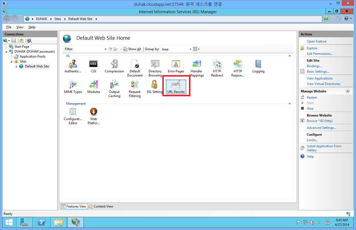The width and height of the screenshot is (356, 230).
Task: Open the Filter dropdown arrow
Action: (x=105, y=49)
